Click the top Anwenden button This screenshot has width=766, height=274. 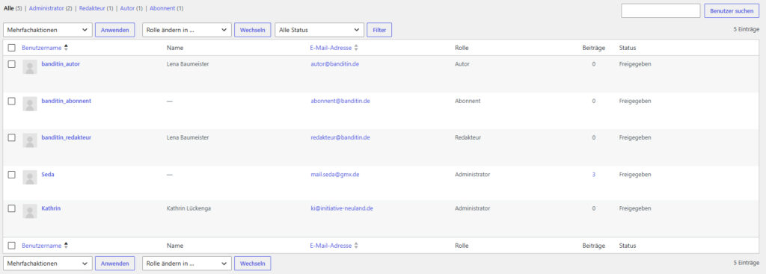click(114, 30)
